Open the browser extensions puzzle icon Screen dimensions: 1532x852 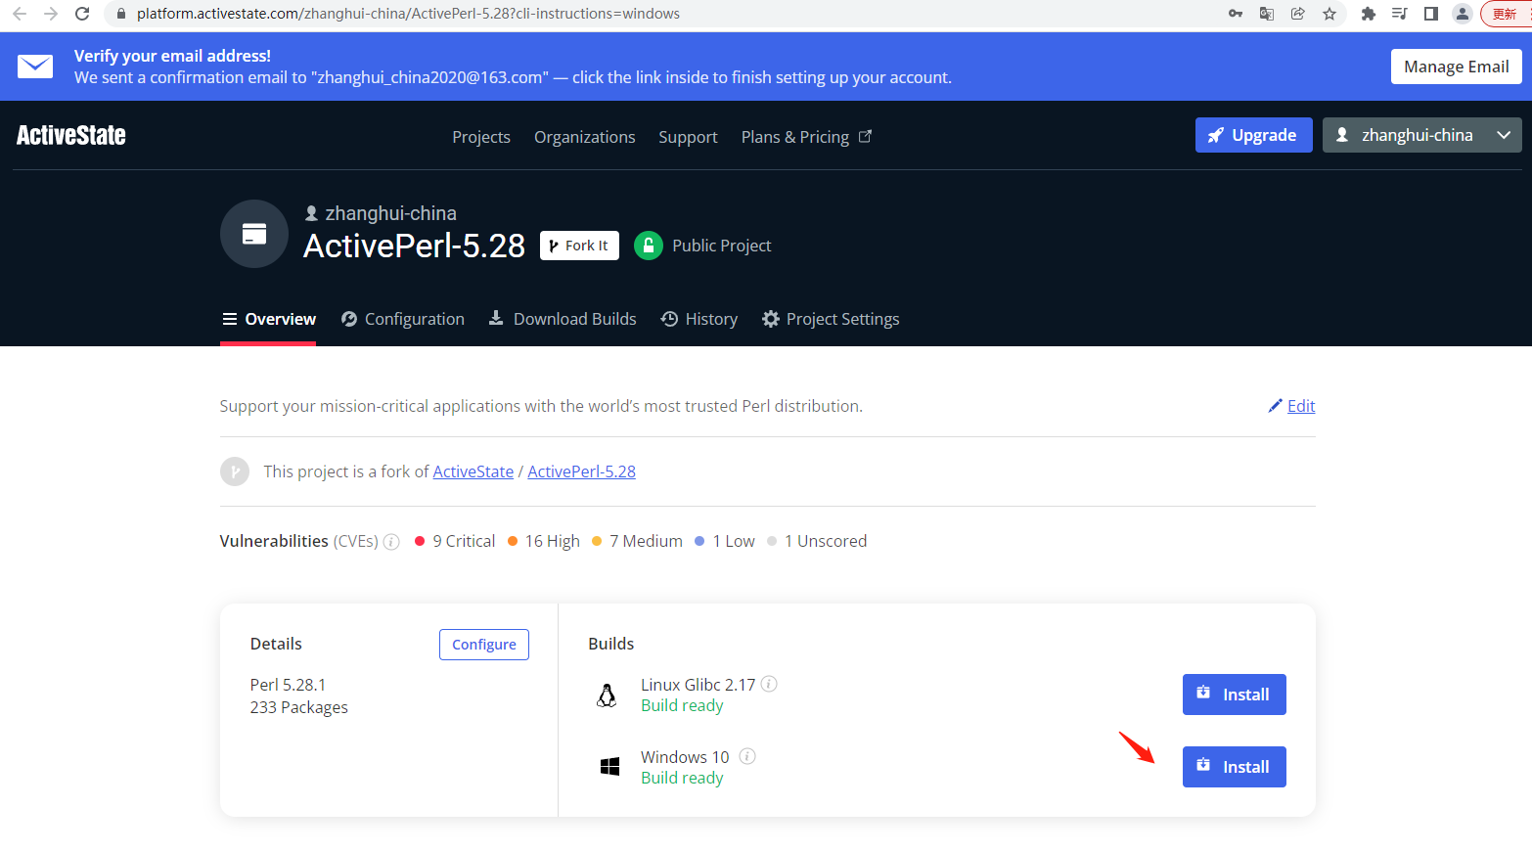1369,14
